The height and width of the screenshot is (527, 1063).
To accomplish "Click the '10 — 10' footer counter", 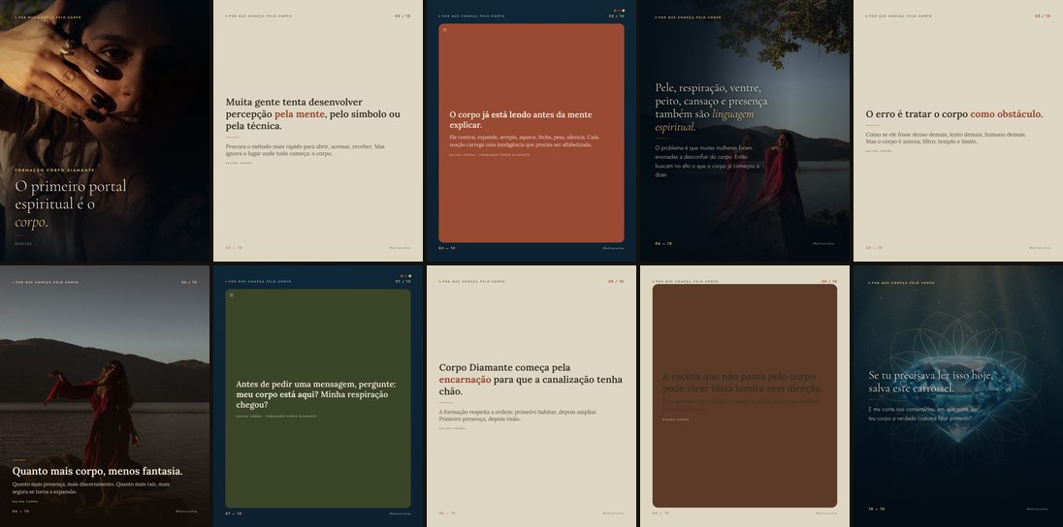I will pos(877,509).
